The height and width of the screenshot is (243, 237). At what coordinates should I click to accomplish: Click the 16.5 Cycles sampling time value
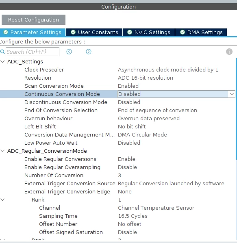[x=133, y=216]
